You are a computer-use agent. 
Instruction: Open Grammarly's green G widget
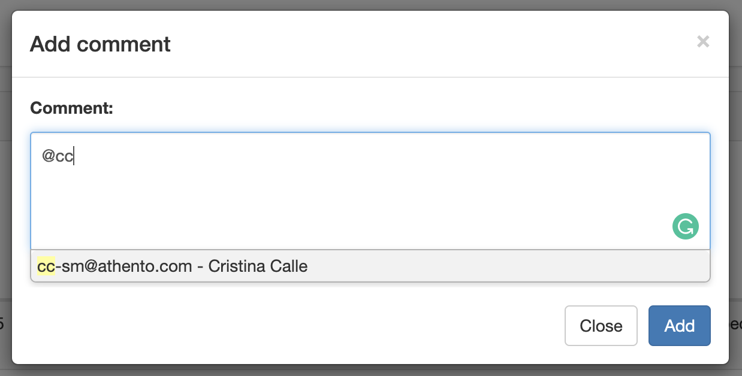[x=685, y=228]
